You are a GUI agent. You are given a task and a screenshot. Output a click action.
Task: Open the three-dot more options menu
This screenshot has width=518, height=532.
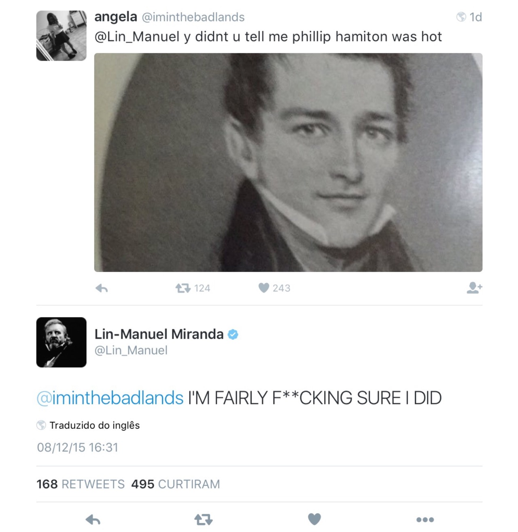point(425,519)
